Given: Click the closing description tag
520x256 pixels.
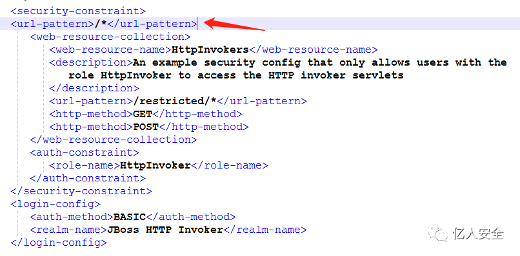Looking at the screenshot, I should (94, 88).
